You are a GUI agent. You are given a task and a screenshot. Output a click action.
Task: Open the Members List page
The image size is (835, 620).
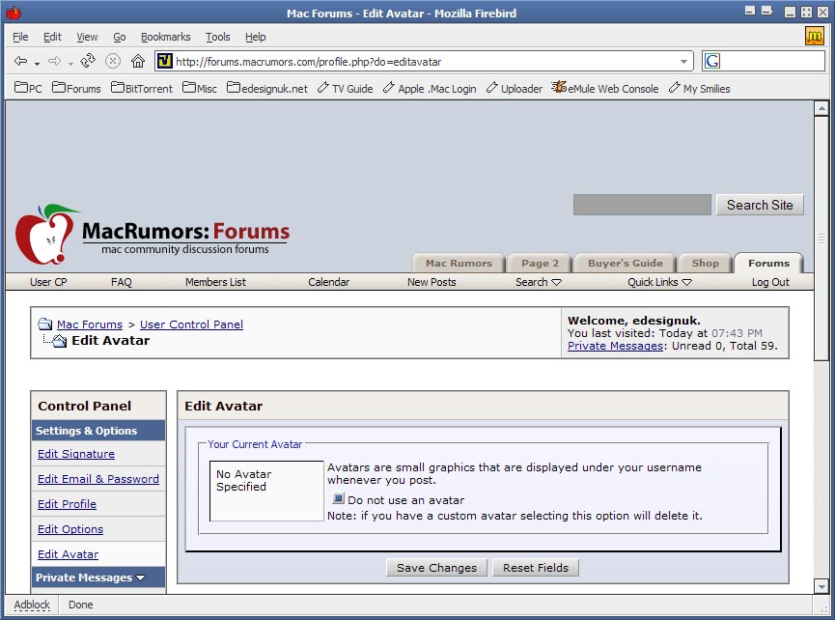pos(215,282)
